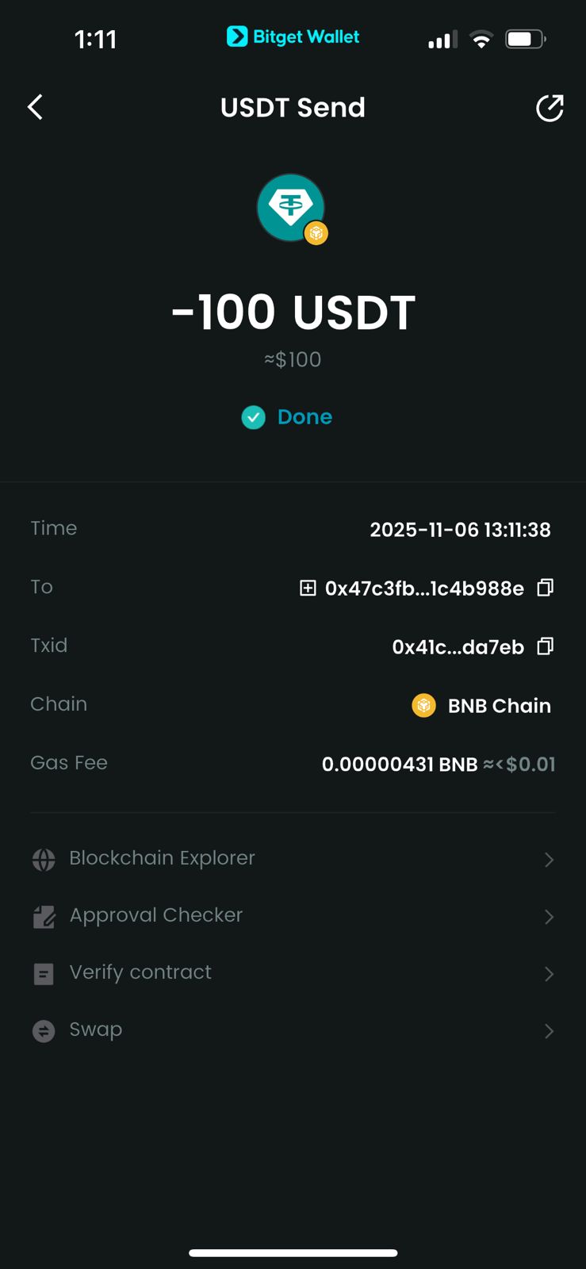
Task: Open the Swap row chevron
Action: click(x=549, y=1031)
